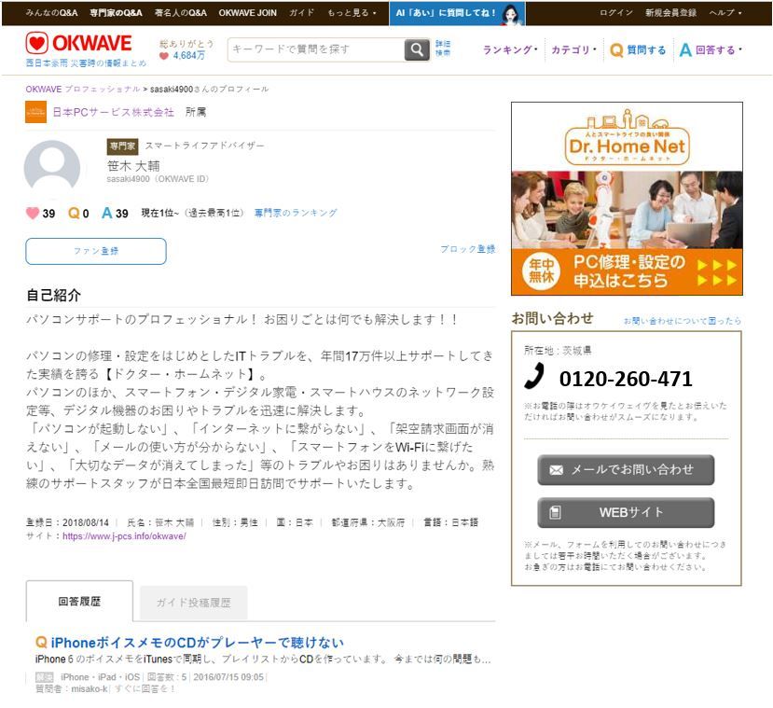Click the Dr. Home Net advertisement banner

point(627,198)
